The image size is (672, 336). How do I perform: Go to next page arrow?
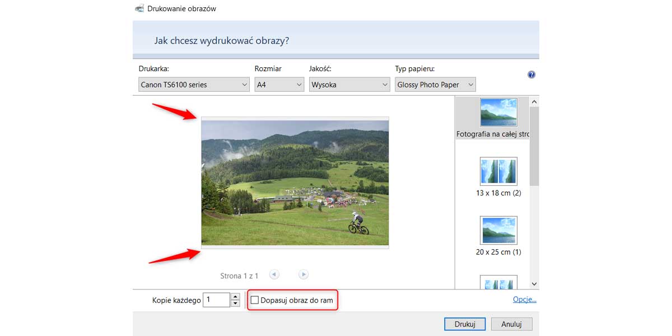pyautogui.click(x=304, y=274)
